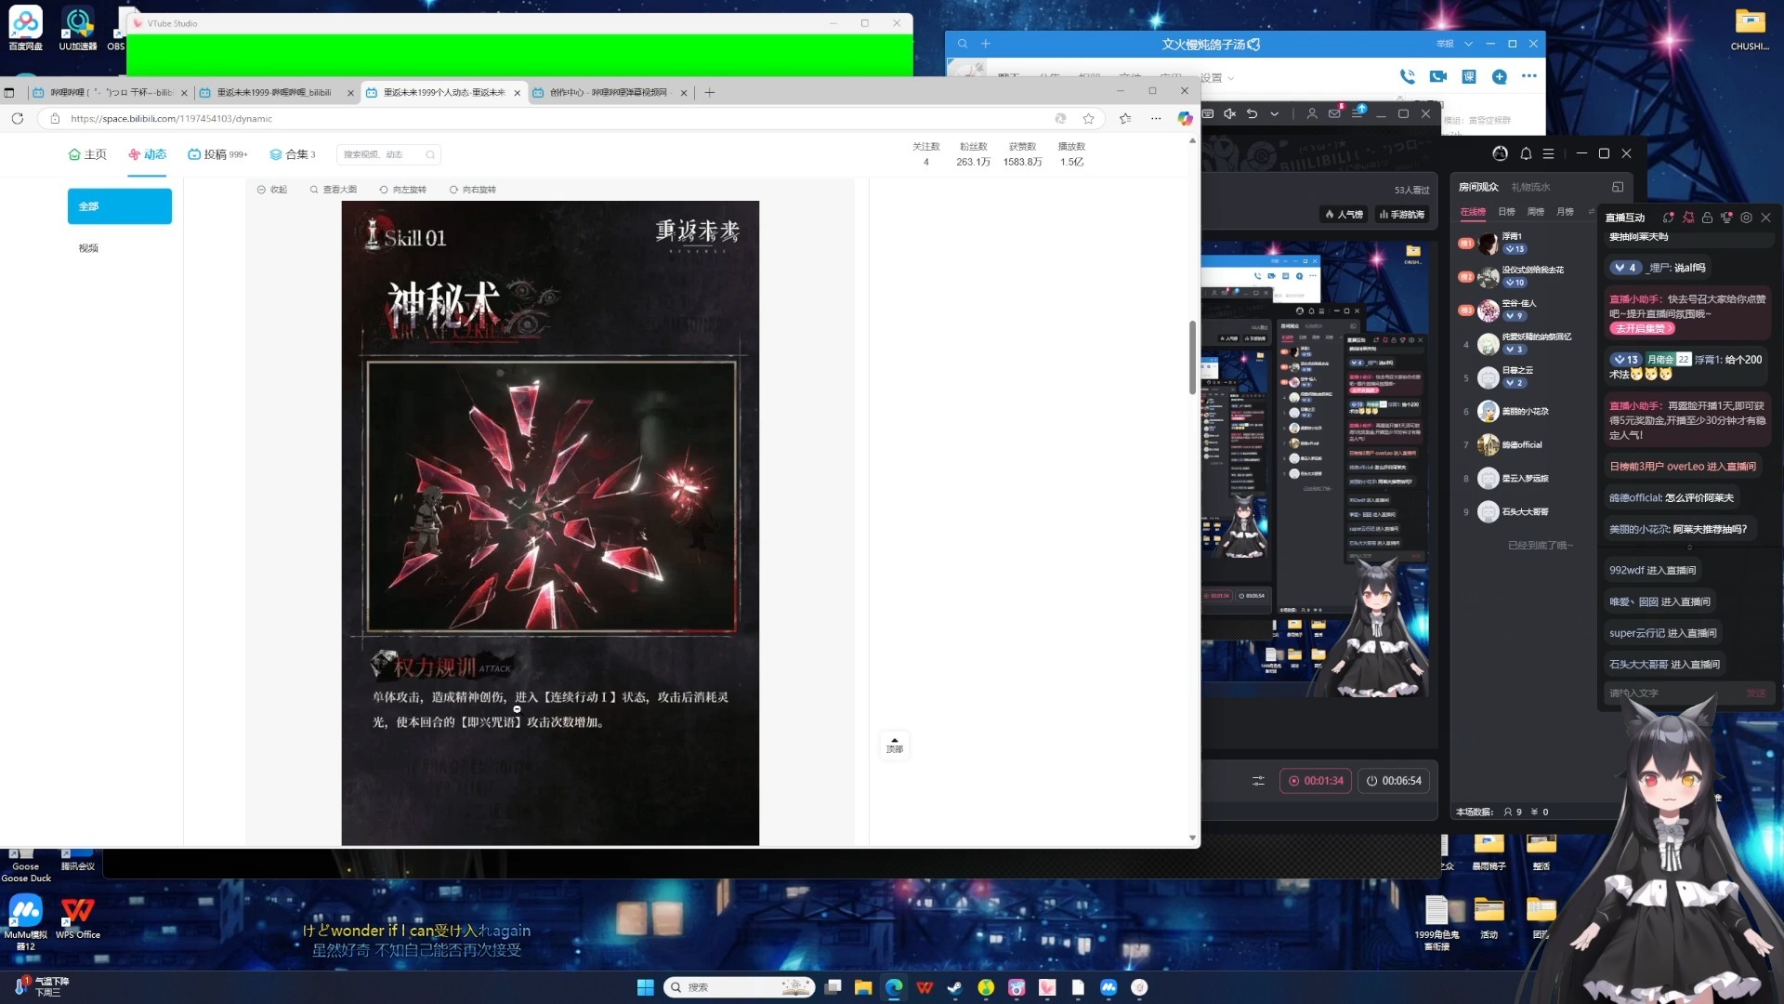Switch to the 合集 tab
1784x1004 pixels.
293,154
